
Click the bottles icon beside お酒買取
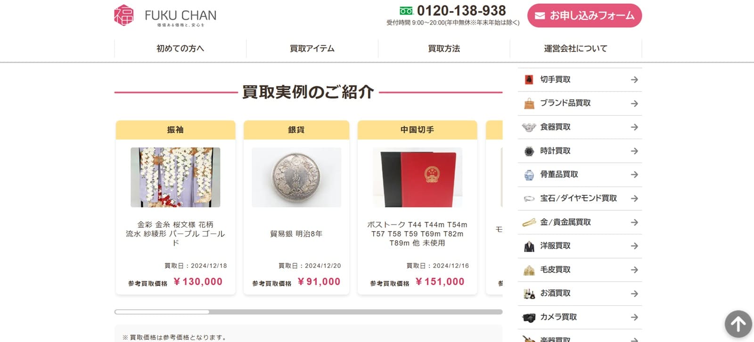coord(529,293)
